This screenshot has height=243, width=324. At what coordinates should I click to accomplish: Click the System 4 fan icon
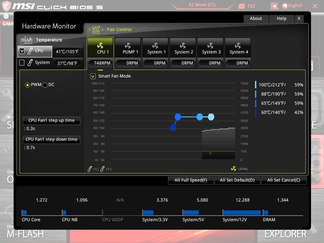(238, 46)
